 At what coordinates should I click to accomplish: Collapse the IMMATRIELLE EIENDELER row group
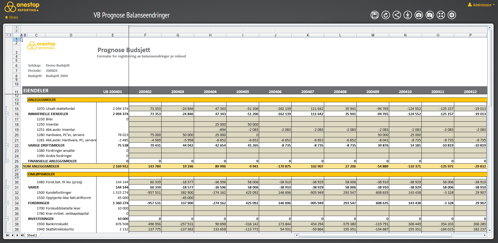click(7, 114)
